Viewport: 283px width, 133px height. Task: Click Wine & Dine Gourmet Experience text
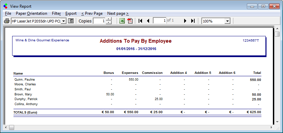click(x=42, y=40)
